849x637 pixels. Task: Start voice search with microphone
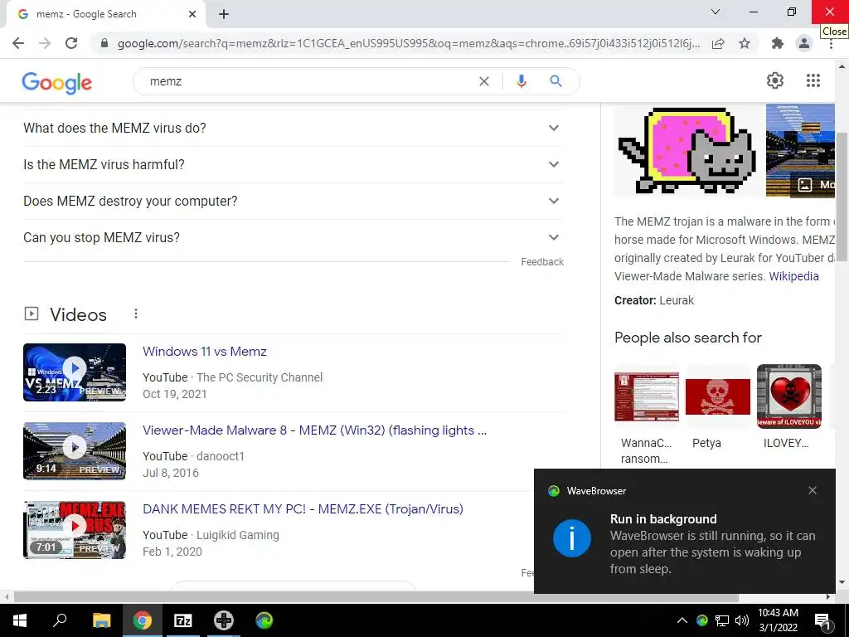click(x=521, y=81)
